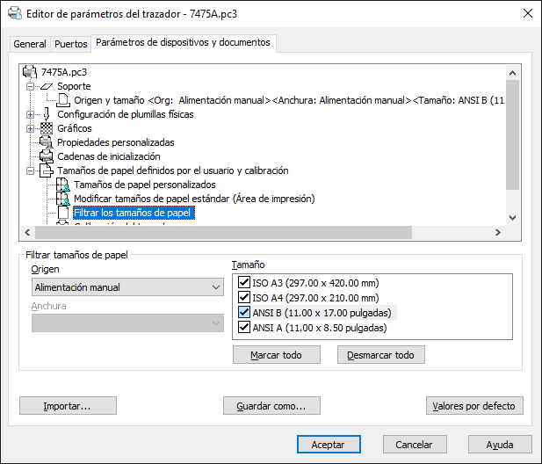Screen dimensions: 542x464
Task: Select Cadenas de inicialización tree item text
Action: pos(109,156)
